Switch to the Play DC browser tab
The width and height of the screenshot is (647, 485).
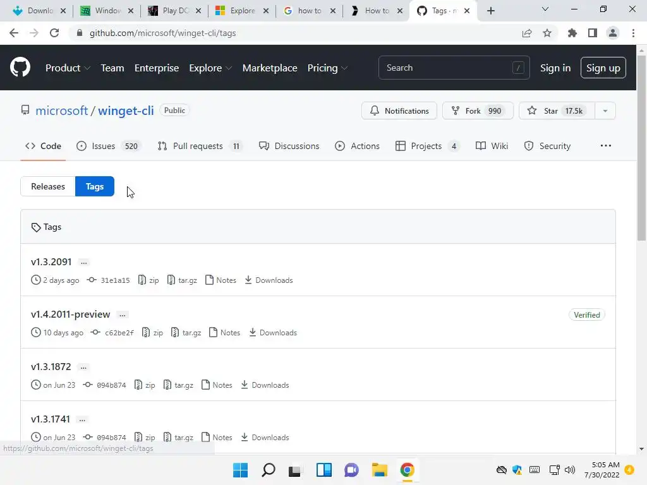pyautogui.click(x=175, y=11)
